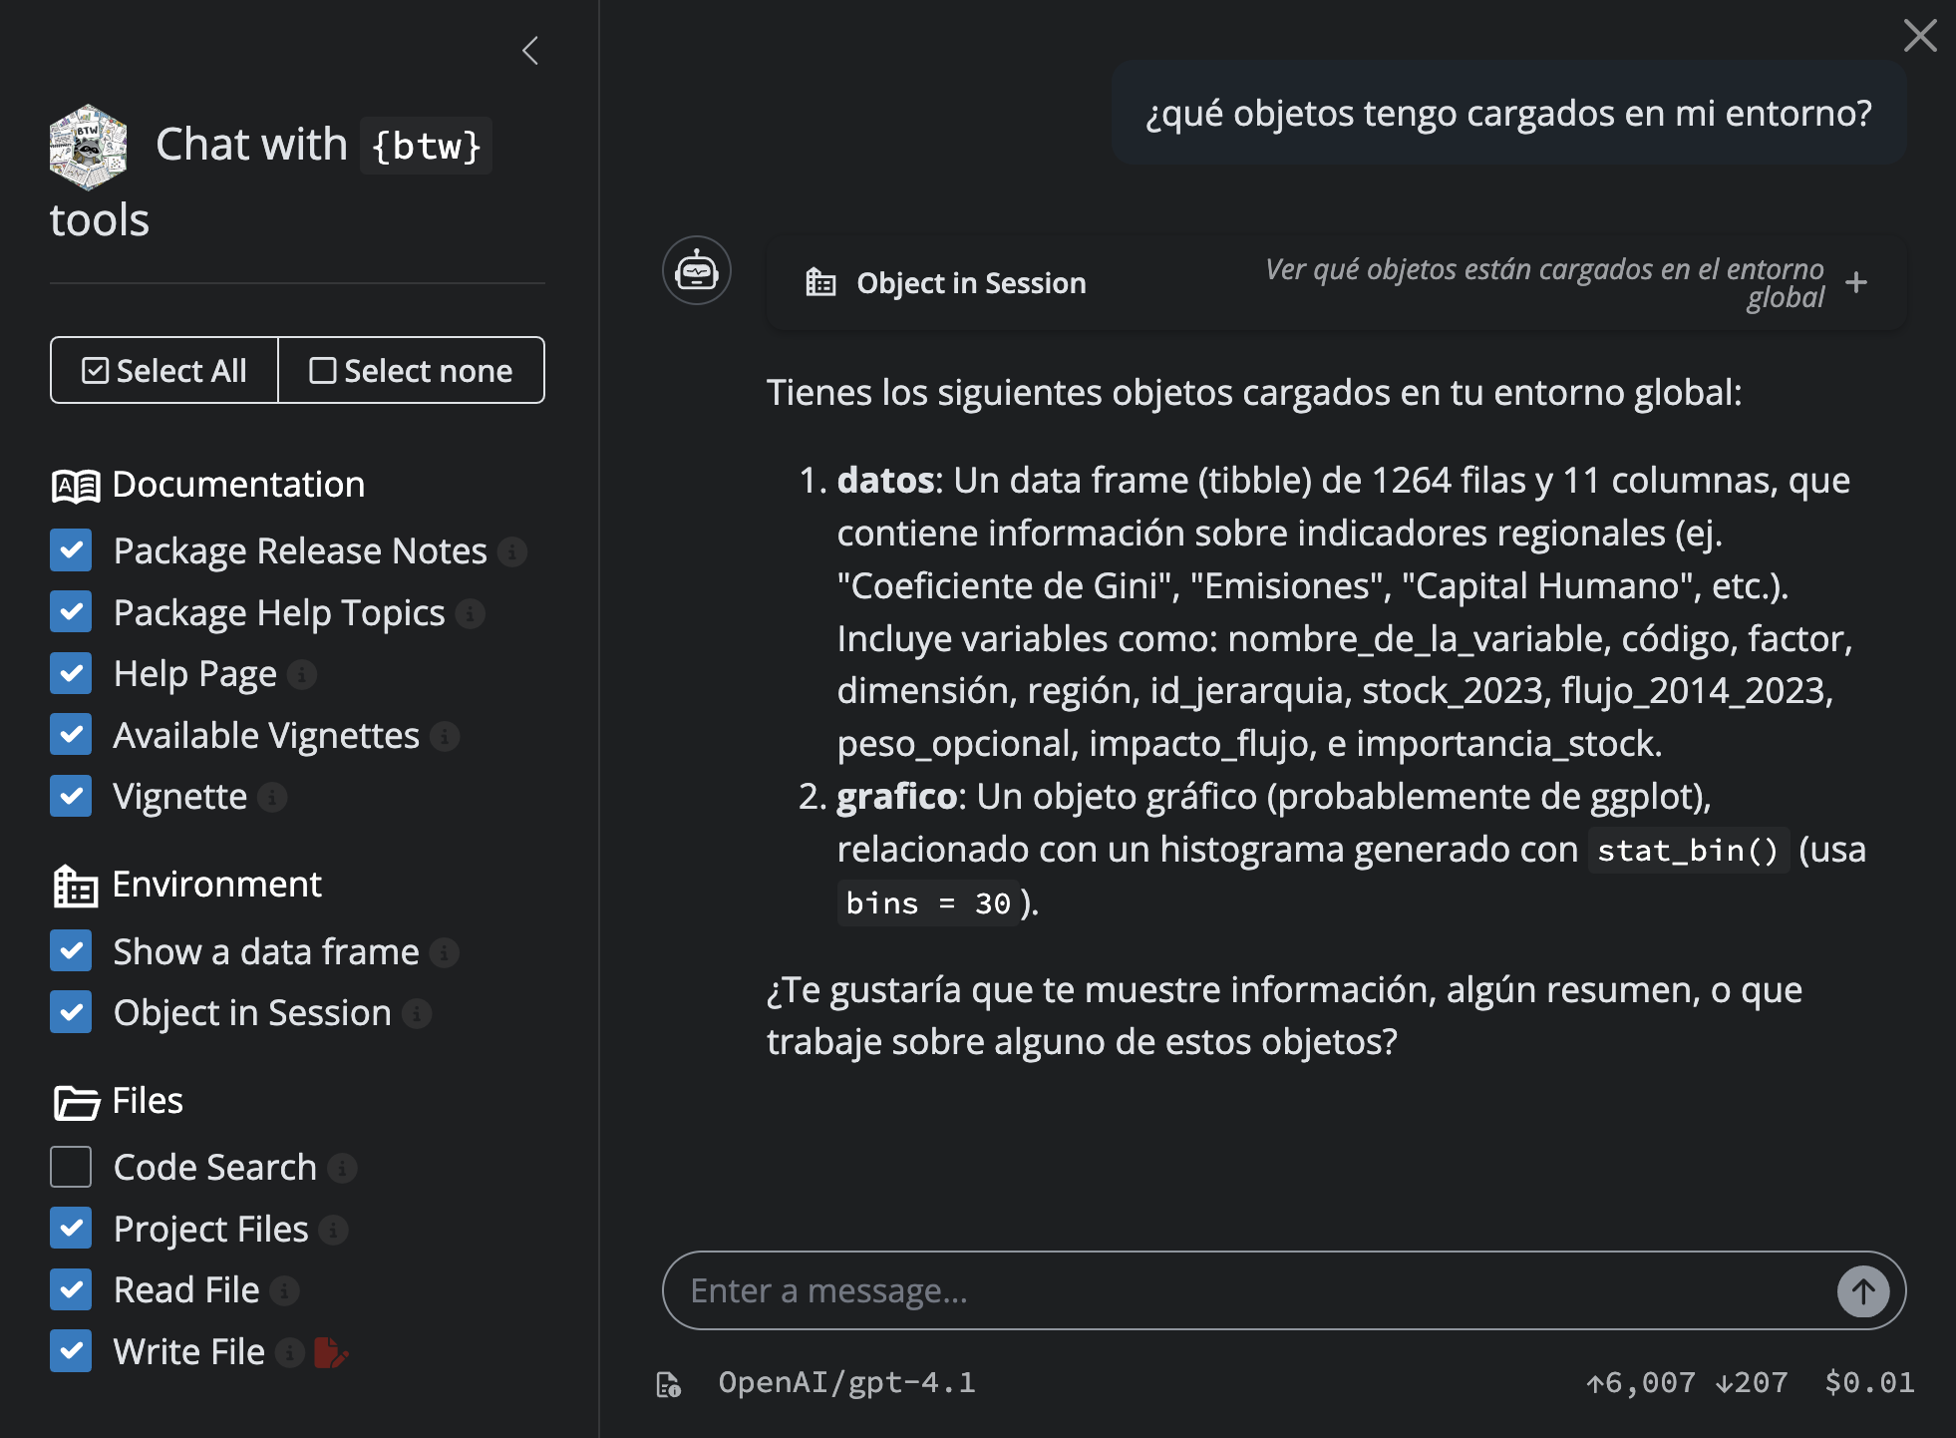Uncheck the Write File tool
The image size is (1956, 1438).
point(71,1351)
